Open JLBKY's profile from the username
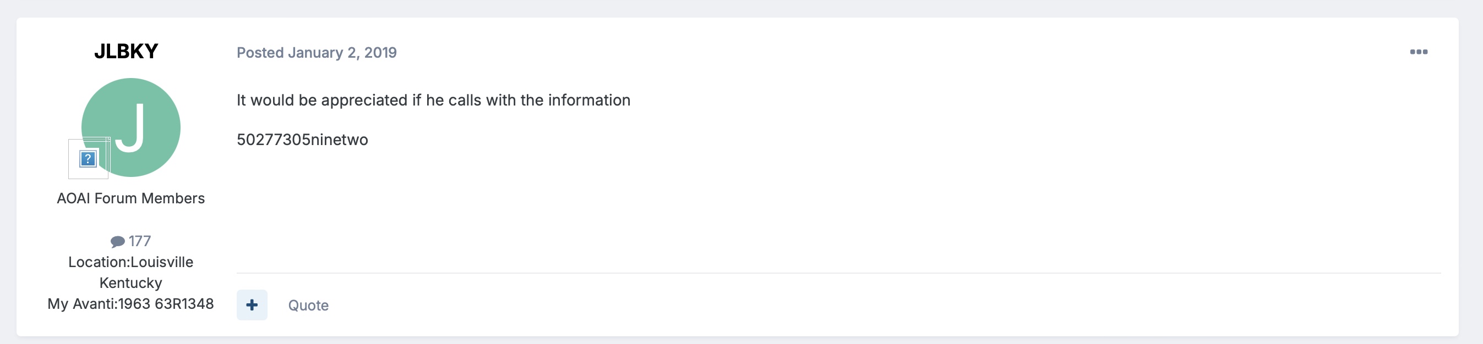 coord(126,52)
